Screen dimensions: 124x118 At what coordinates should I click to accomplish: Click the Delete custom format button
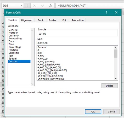110,86
